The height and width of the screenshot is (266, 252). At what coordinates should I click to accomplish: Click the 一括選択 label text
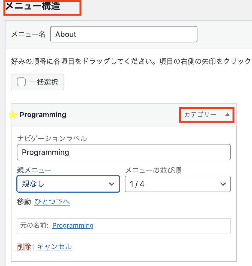pos(44,82)
